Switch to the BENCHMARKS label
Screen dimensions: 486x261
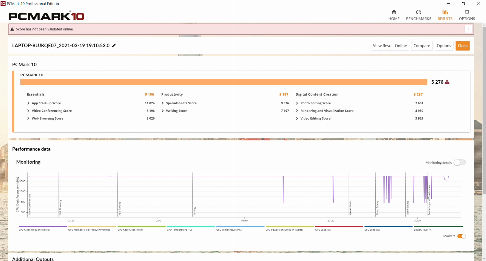[419, 19]
